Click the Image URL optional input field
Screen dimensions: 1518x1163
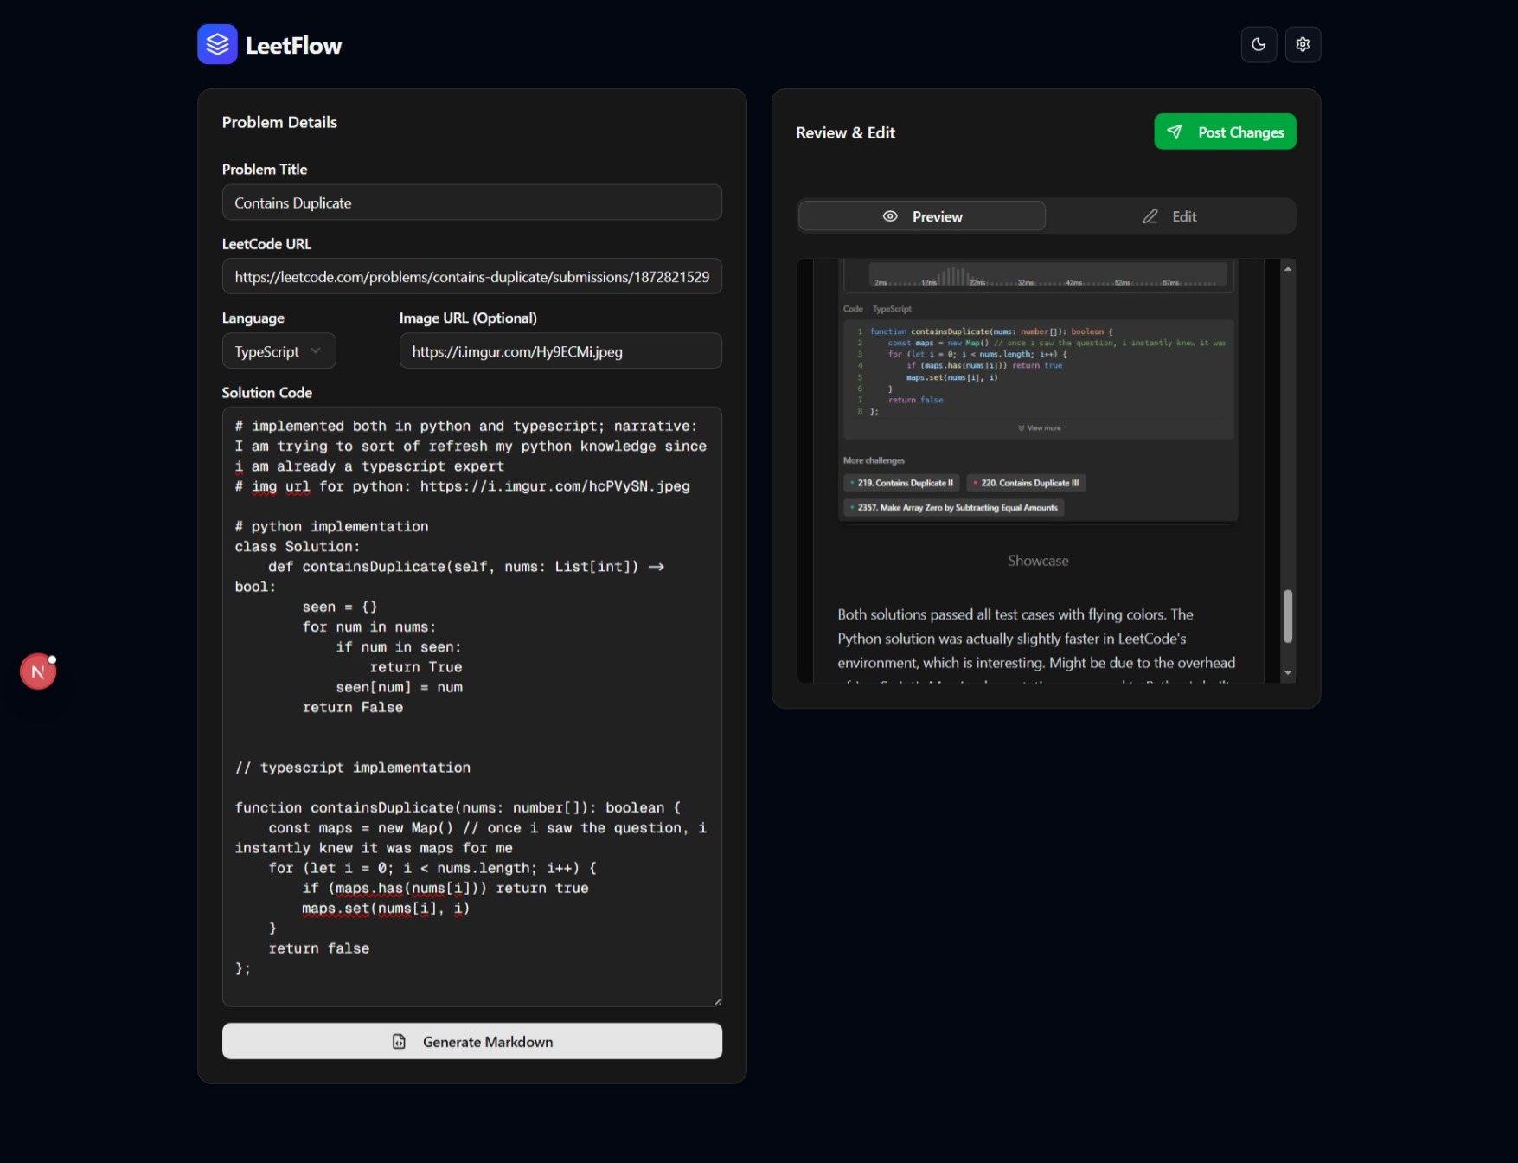pyautogui.click(x=560, y=351)
